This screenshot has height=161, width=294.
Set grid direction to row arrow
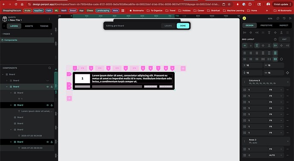(245, 45)
